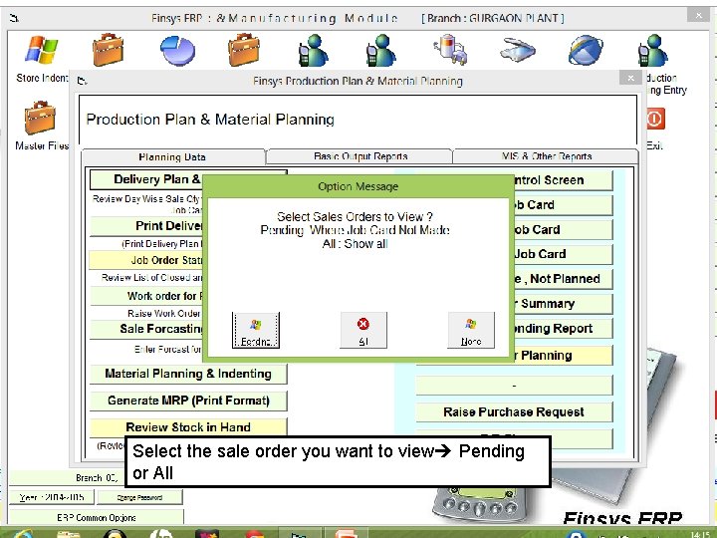Open the messenger icon next to USB devices icon

pos(380,51)
